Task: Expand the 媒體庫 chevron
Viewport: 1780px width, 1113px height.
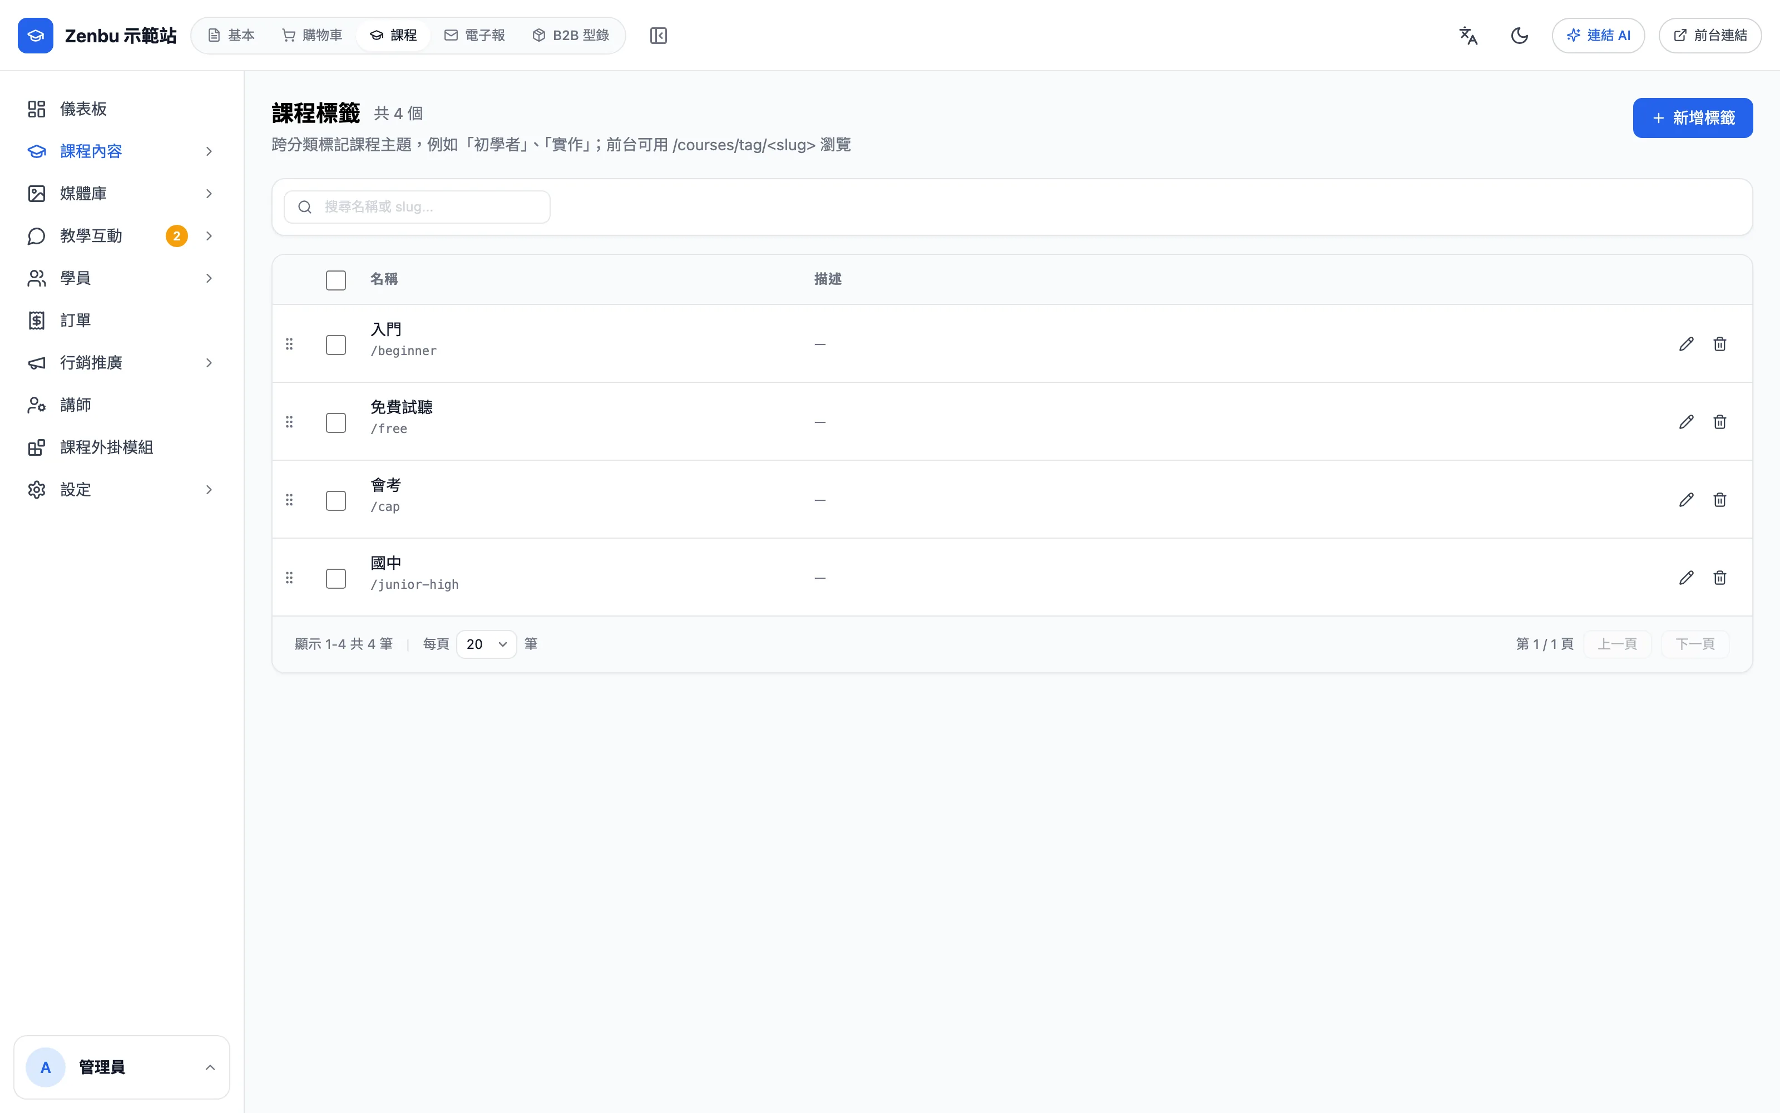Action: pos(209,194)
